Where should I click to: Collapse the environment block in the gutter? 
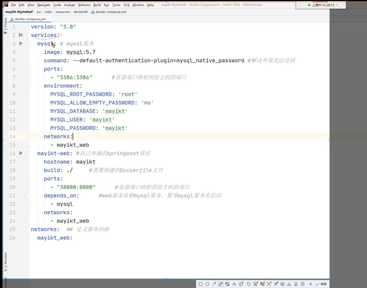pyautogui.click(x=28, y=86)
